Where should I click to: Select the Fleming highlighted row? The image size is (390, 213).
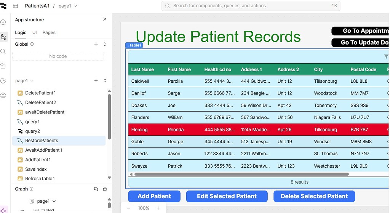pos(259,130)
